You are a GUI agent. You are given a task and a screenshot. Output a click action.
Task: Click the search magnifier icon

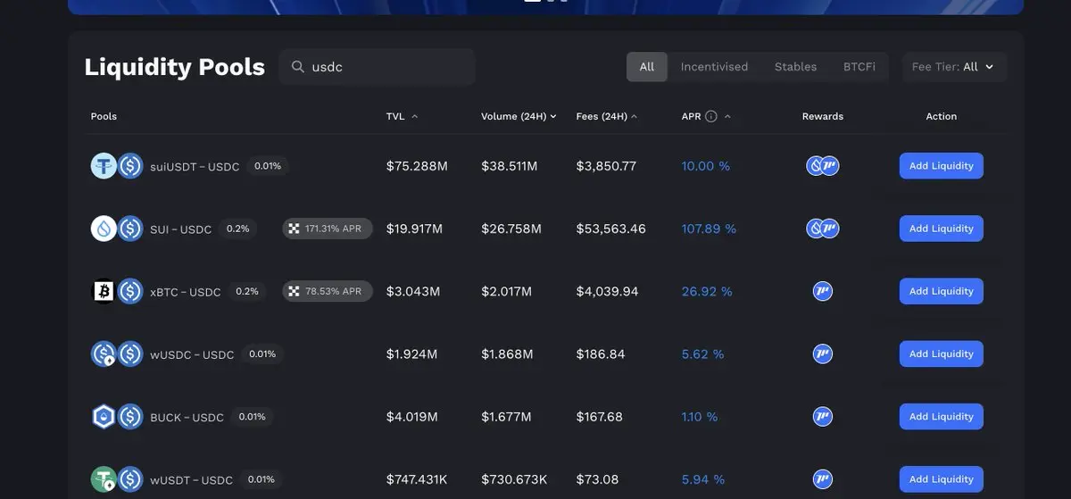pos(296,67)
